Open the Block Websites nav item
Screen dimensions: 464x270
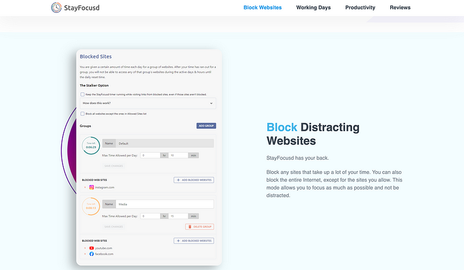point(263,8)
